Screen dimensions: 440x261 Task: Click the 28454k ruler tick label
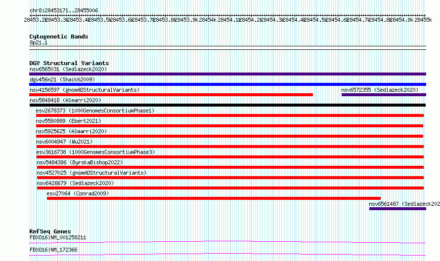click(208, 20)
